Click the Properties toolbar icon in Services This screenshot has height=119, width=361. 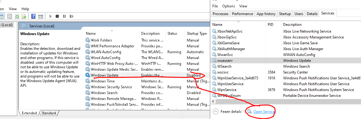[x=10, y=16]
